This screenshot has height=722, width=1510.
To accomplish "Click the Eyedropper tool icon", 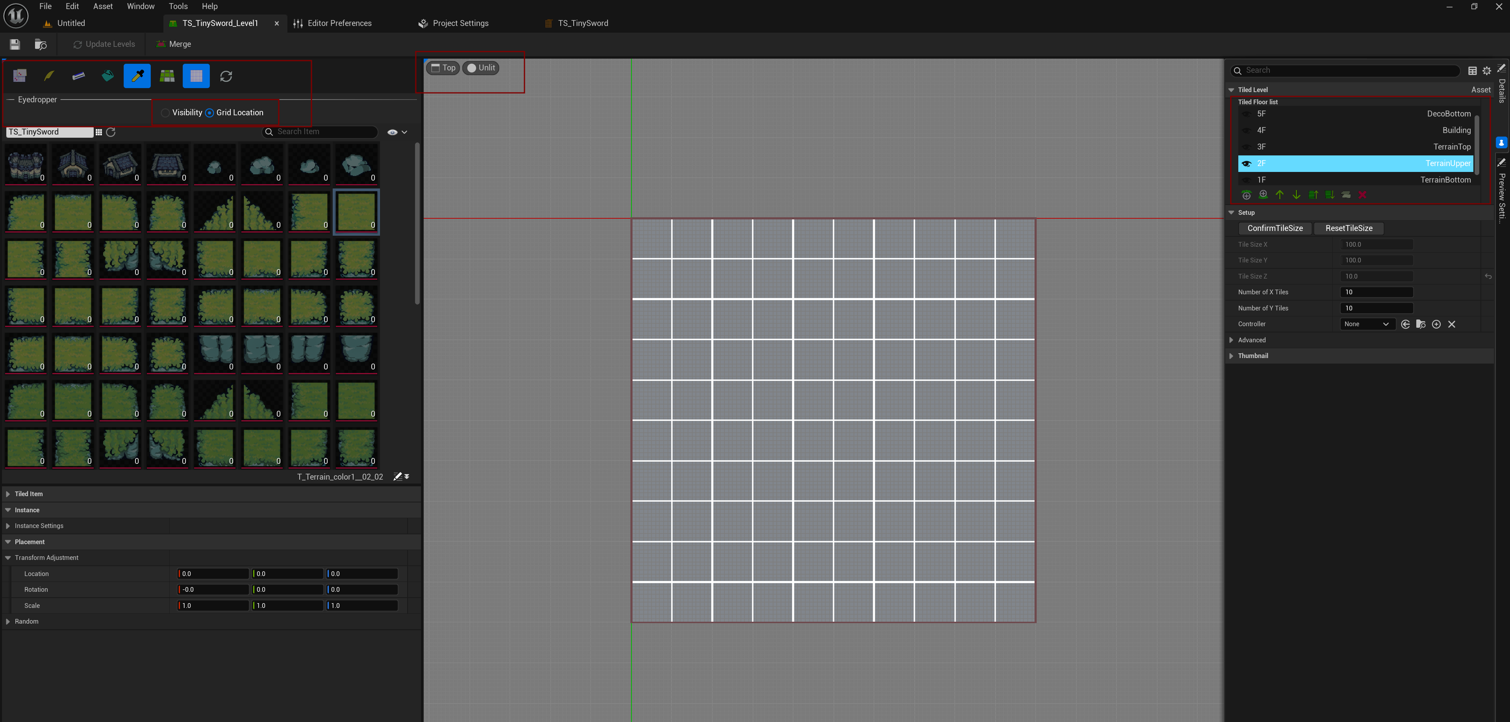I will tap(137, 76).
